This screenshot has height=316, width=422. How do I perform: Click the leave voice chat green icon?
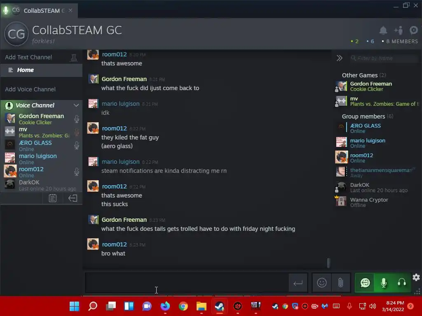[365, 283]
